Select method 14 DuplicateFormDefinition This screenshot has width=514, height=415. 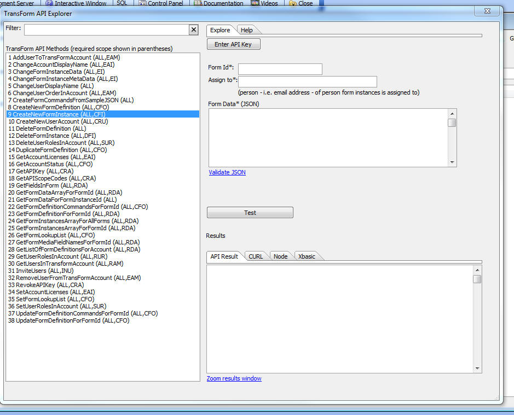click(102, 150)
